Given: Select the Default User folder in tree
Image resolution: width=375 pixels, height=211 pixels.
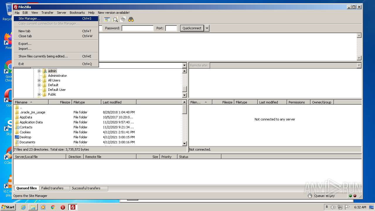Looking at the screenshot, I should click(x=57, y=90).
